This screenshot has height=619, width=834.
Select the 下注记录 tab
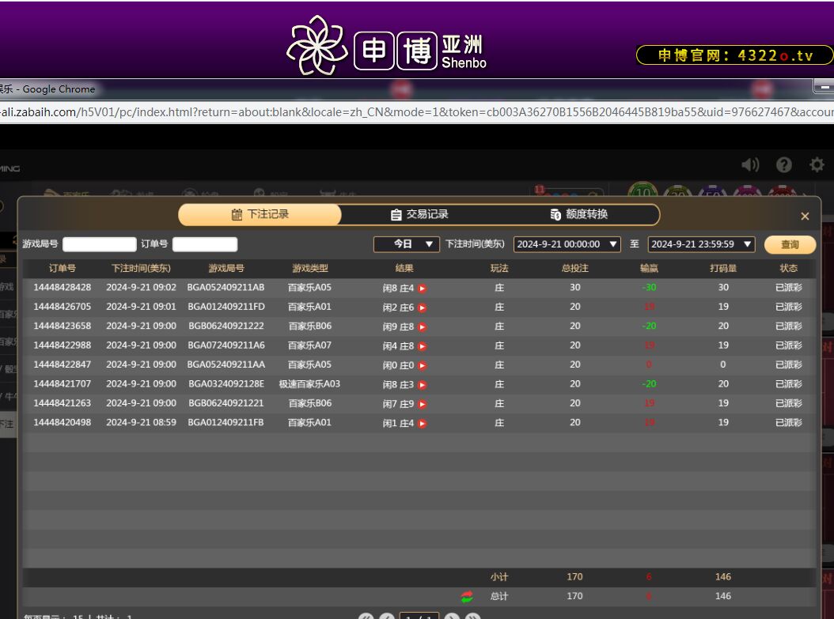(x=260, y=215)
